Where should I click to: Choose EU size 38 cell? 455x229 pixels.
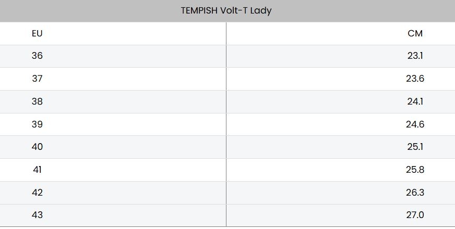[37, 101]
